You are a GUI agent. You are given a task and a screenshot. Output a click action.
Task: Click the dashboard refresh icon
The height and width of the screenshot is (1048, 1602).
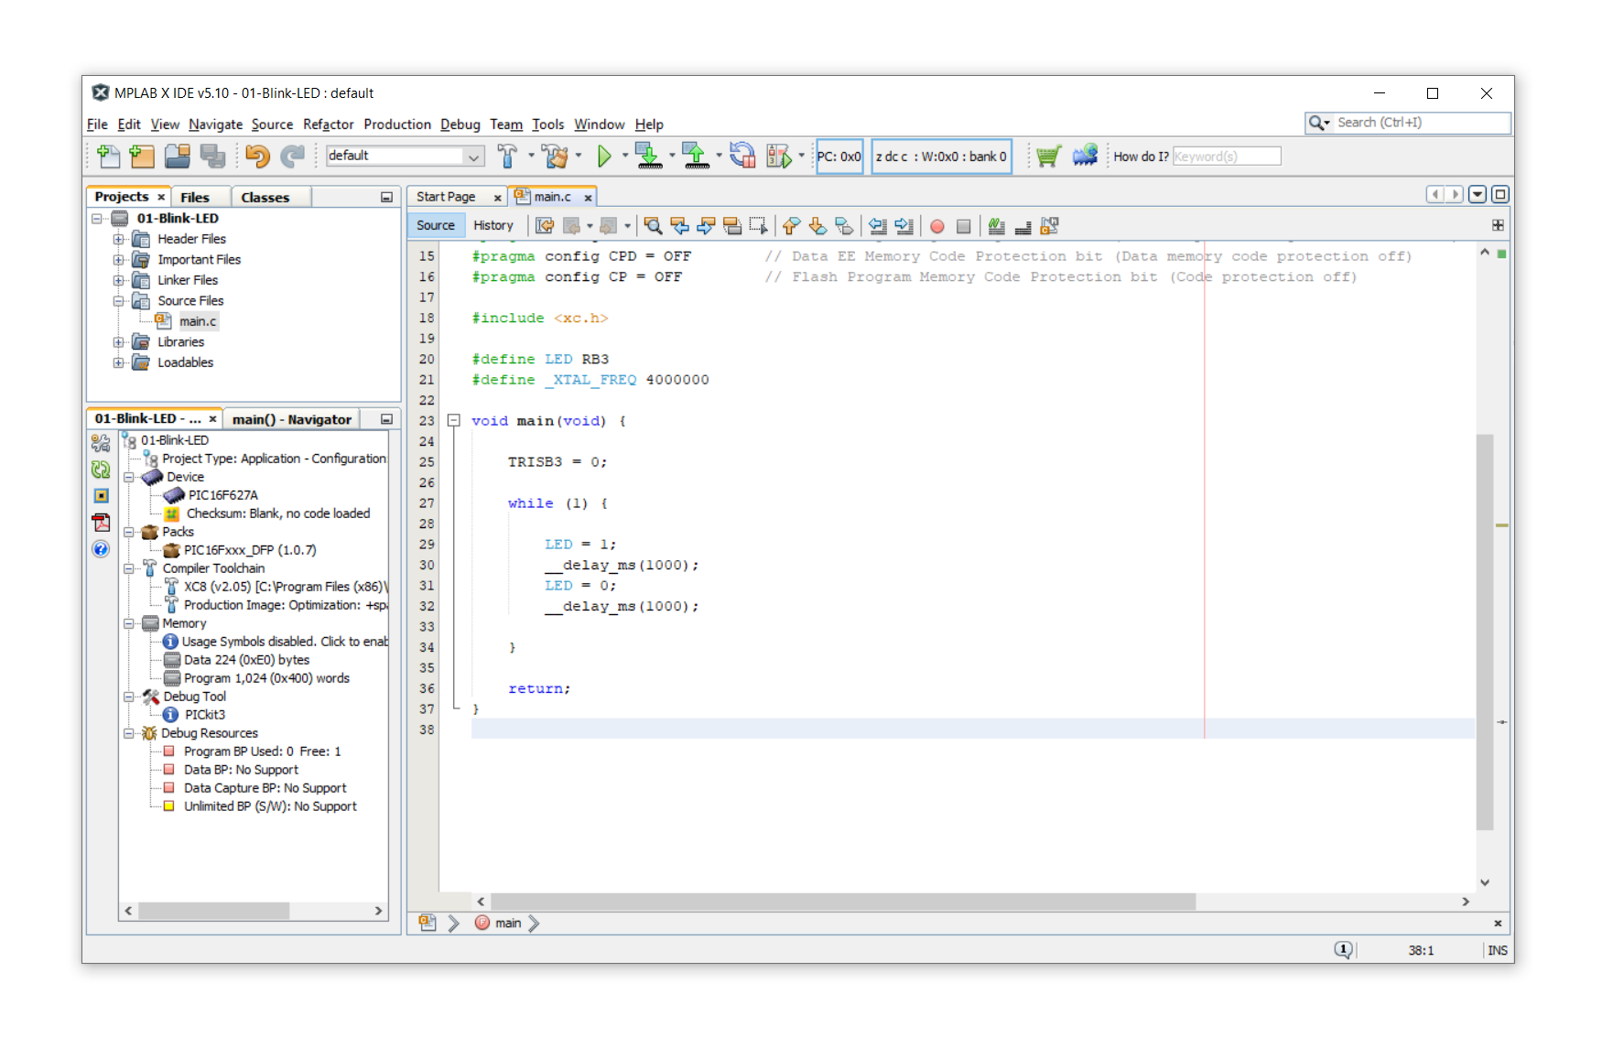click(x=101, y=470)
